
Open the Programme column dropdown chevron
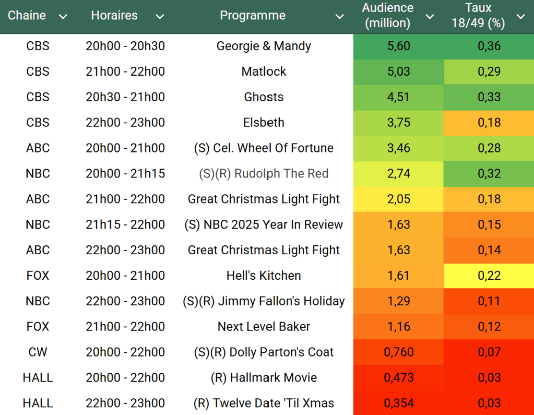click(339, 17)
